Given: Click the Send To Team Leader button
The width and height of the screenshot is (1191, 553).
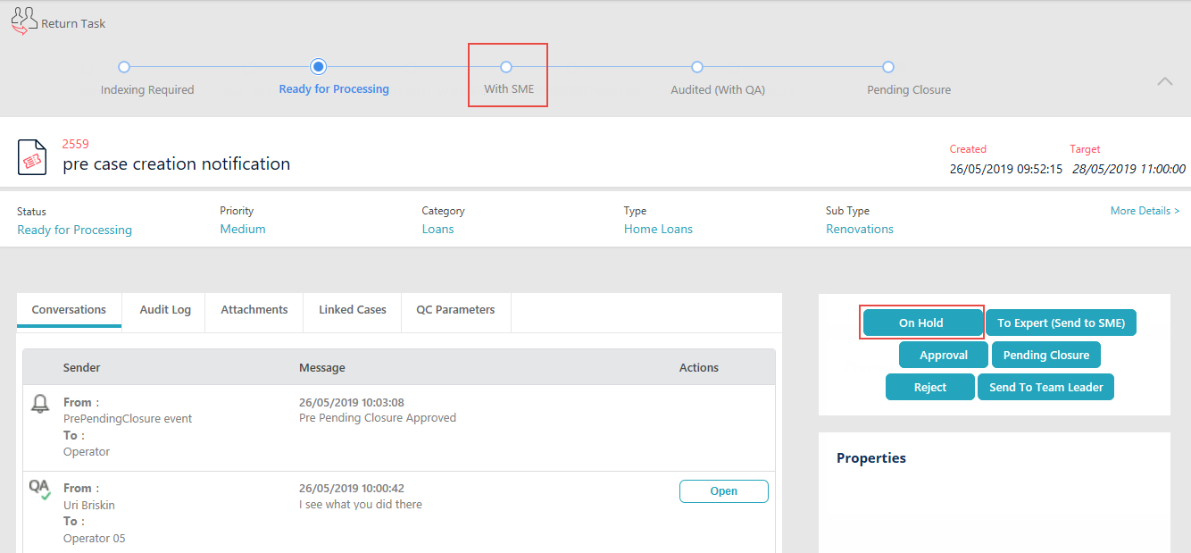Looking at the screenshot, I should 1046,387.
